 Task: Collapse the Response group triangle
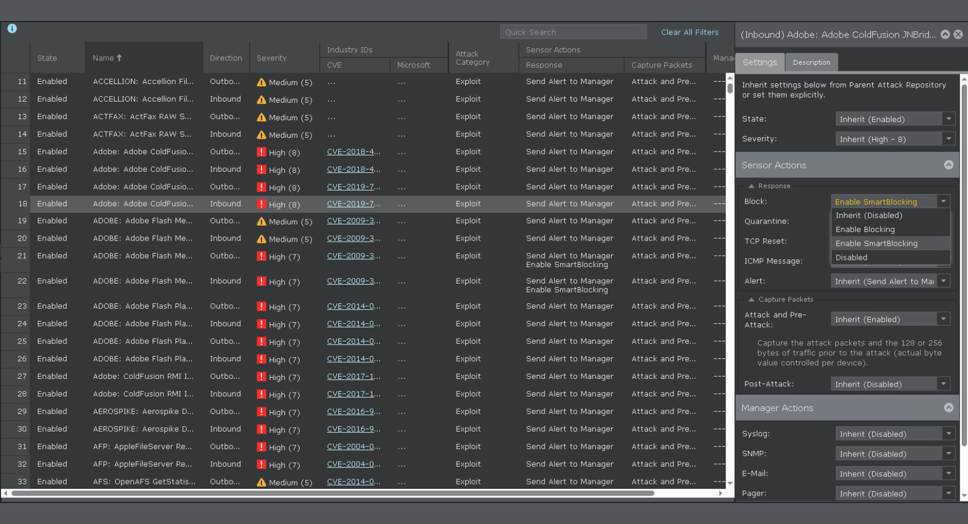751,186
